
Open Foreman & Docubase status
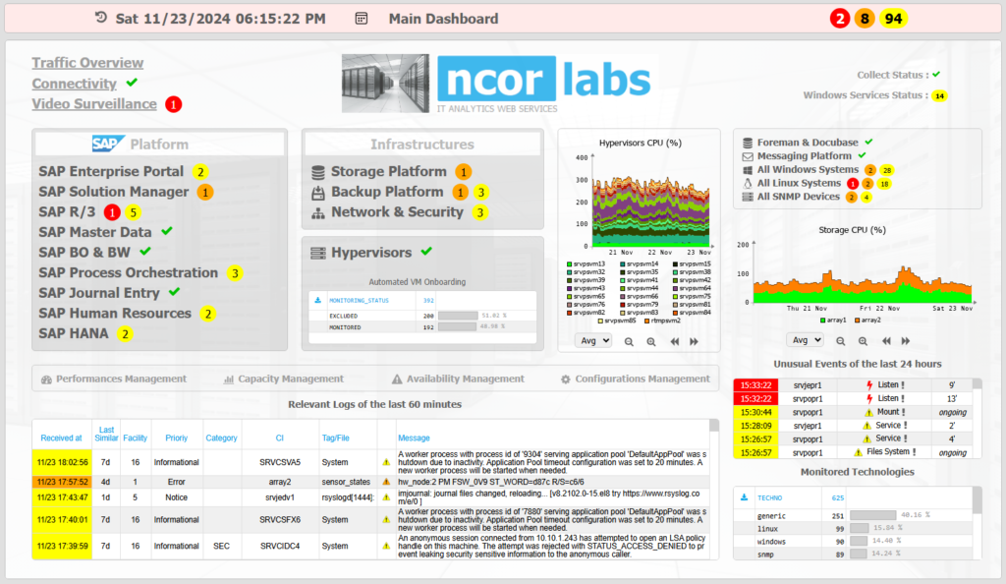click(x=808, y=143)
